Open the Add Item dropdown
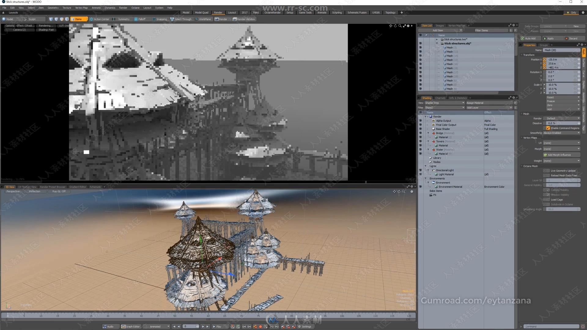The height and width of the screenshot is (330, 587). [440, 30]
